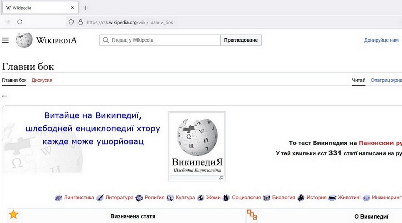Click the enlarge icon under Википедия logo

coord(221,178)
